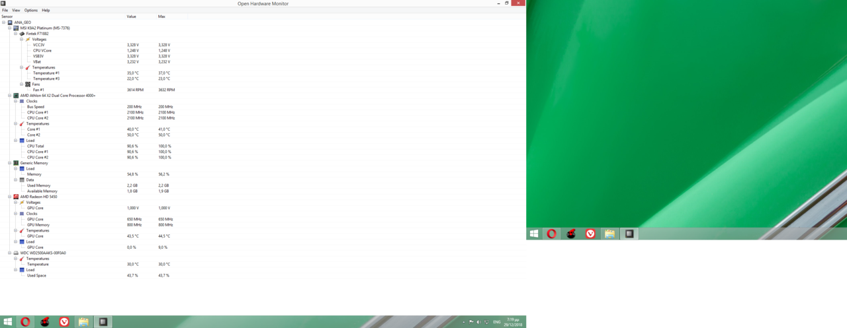The width and height of the screenshot is (847, 328).
Task: Collapse the Fintek F71882 node
Action: point(15,34)
